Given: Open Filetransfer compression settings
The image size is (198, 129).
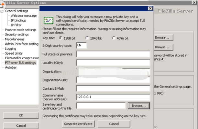Looking at the screenshot, I should point(22,58).
